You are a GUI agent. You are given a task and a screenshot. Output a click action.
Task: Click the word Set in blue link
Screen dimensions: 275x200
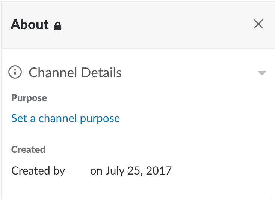(x=19, y=118)
